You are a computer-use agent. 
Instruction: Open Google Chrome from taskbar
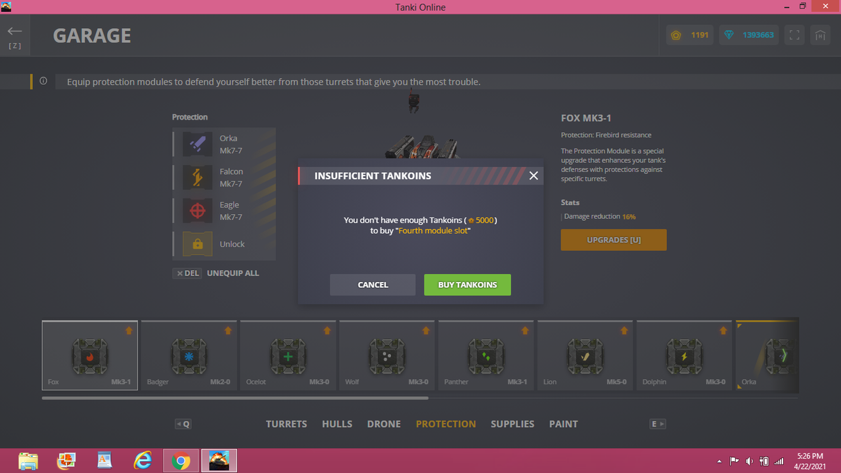[181, 461]
